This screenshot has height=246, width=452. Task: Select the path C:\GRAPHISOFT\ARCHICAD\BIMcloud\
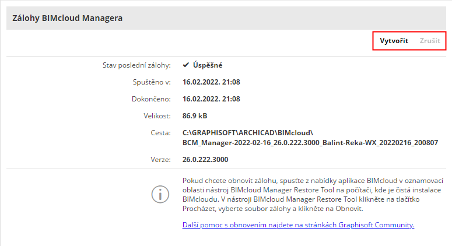(x=248, y=133)
